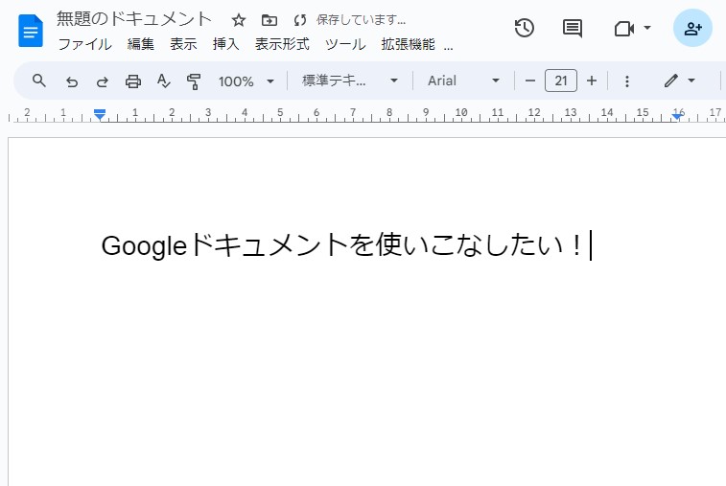Open the ツール menu
The width and height of the screenshot is (726, 486).
point(345,44)
